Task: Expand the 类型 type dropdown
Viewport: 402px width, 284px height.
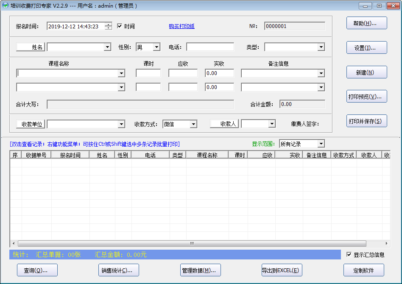Action: (x=321, y=47)
